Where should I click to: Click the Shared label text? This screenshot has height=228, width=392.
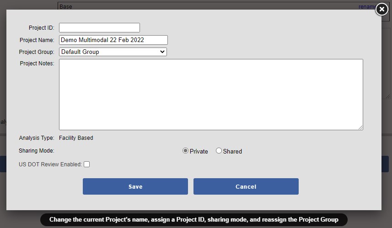(x=232, y=151)
